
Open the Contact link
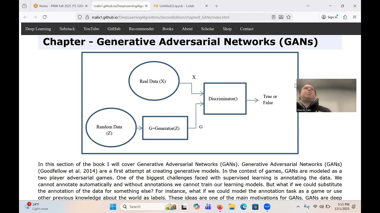247,29
